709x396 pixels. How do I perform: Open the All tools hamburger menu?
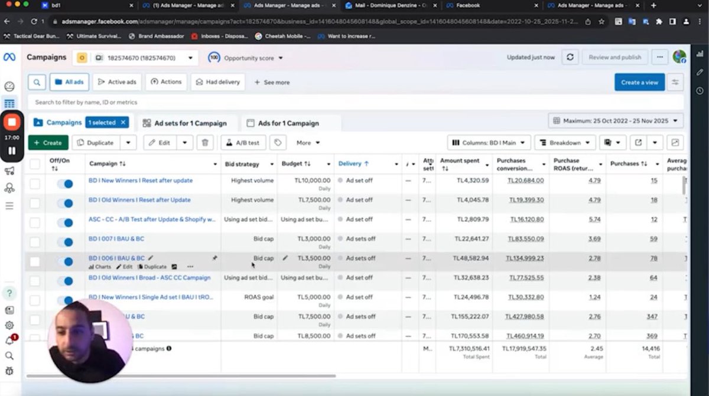click(x=9, y=206)
